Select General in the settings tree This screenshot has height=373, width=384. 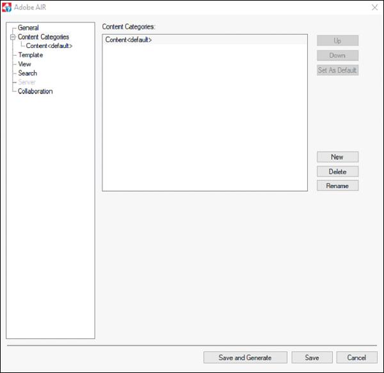coord(28,28)
